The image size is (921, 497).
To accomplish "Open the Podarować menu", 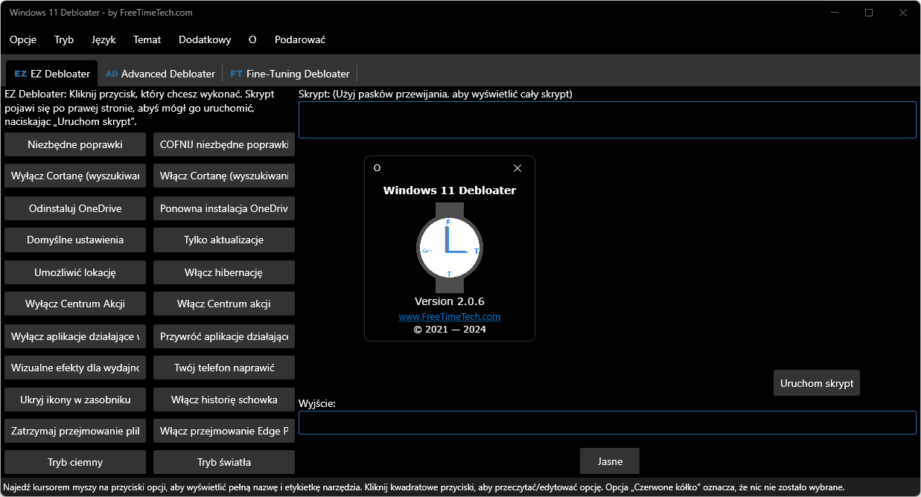I will tap(300, 39).
